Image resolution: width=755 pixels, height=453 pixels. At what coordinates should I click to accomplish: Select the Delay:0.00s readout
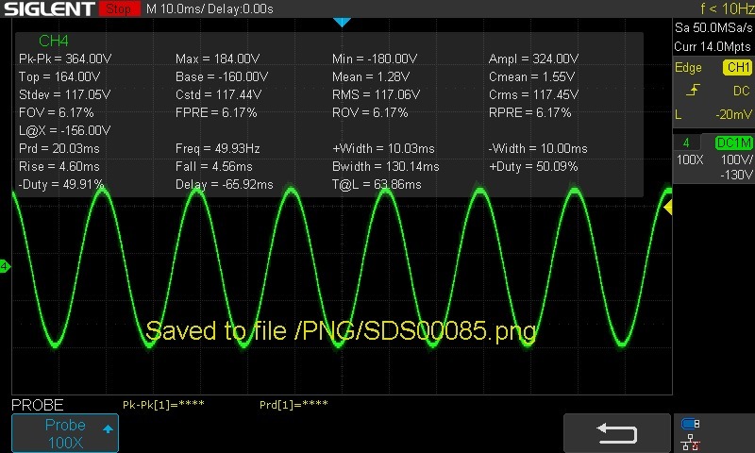point(242,8)
